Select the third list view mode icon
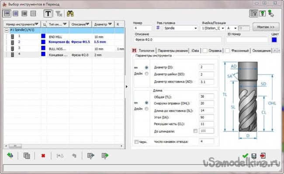This screenshot has height=174, width=284. point(24,14)
